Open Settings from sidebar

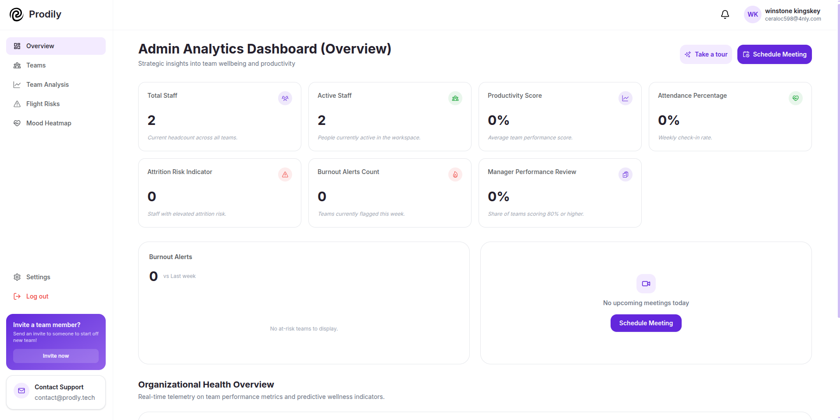[x=56, y=277]
